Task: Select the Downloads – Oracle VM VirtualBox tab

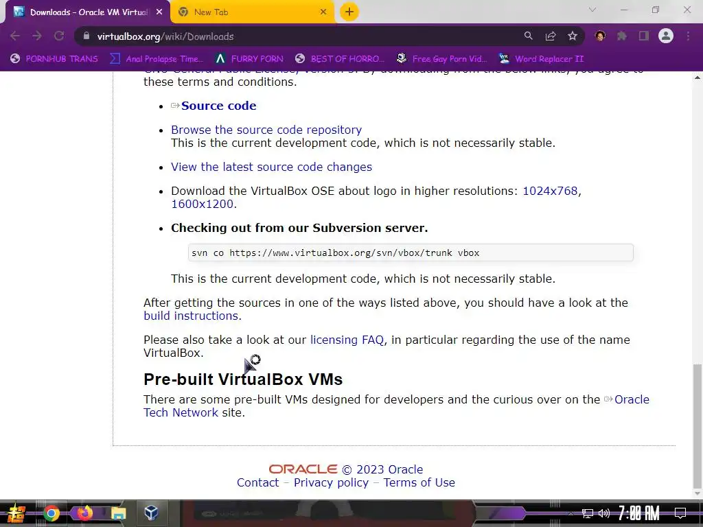Action: tap(87, 12)
